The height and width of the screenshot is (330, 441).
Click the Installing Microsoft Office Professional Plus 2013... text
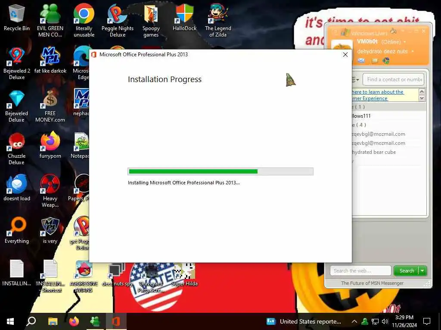click(183, 183)
